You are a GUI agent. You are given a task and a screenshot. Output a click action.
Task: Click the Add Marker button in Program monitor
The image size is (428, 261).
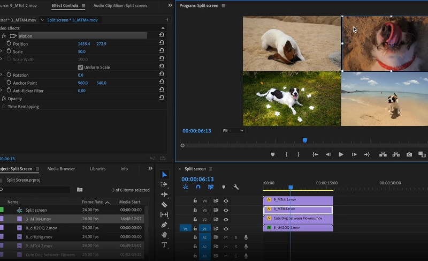272,154
